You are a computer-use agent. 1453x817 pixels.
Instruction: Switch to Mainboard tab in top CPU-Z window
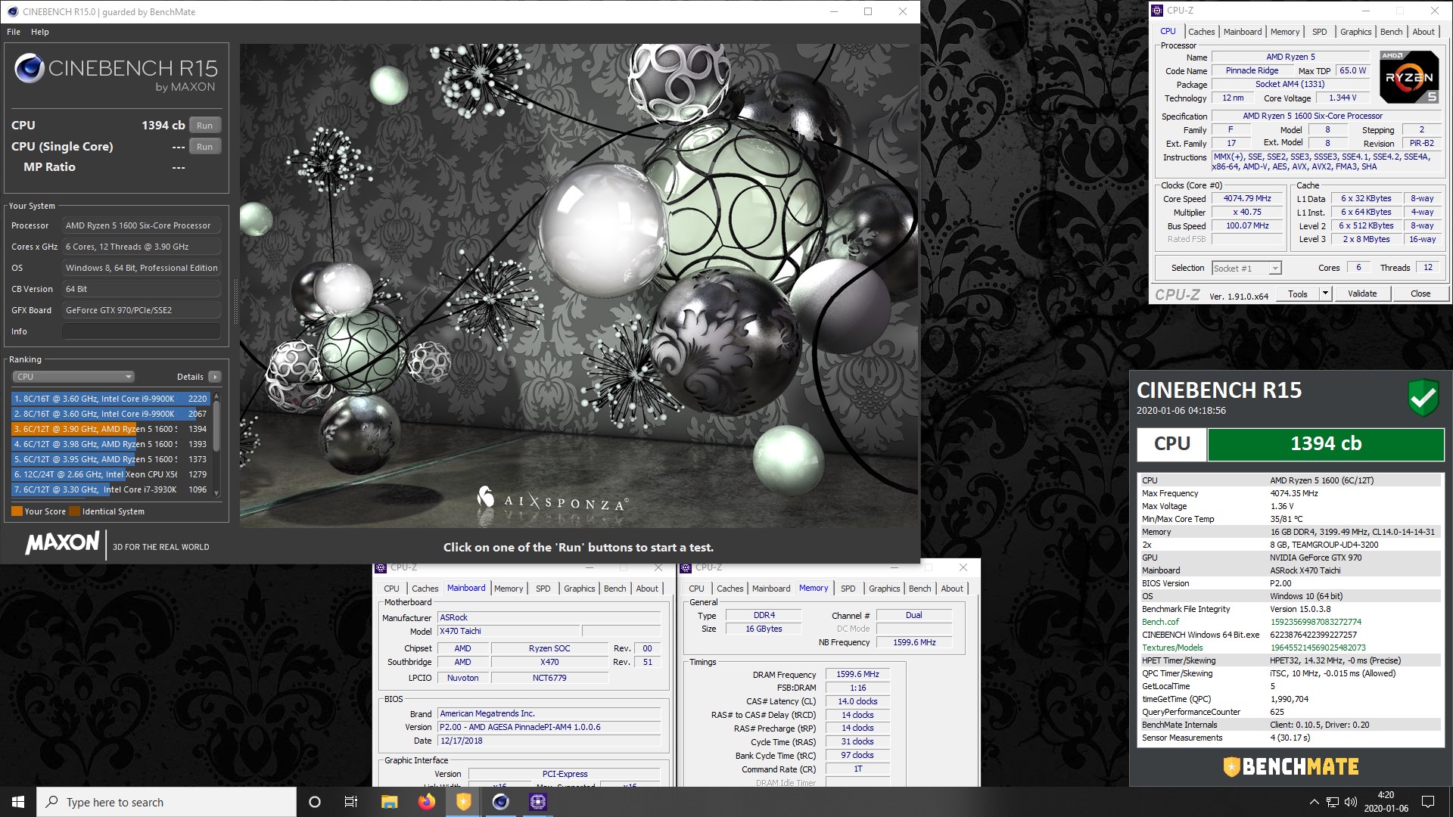(1243, 32)
